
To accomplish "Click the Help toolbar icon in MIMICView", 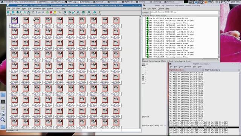I will click(99, 13).
